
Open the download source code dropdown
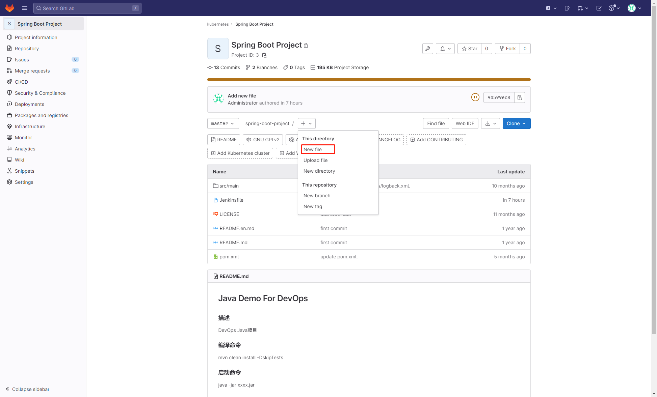tap(490, 123)
